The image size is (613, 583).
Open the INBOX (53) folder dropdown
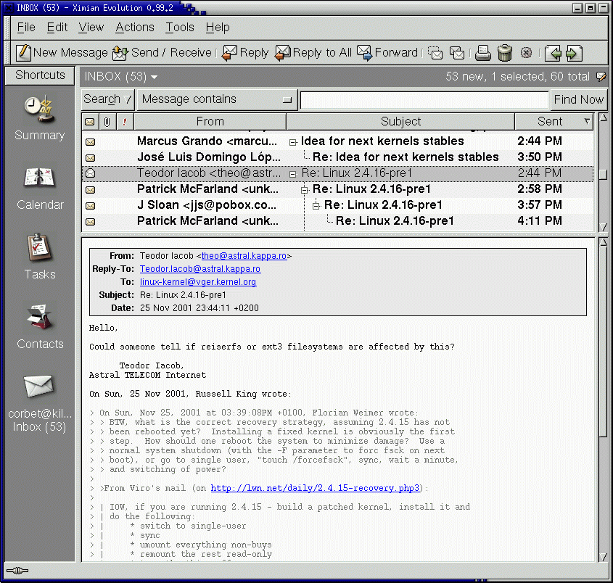[x=121, y=76]
